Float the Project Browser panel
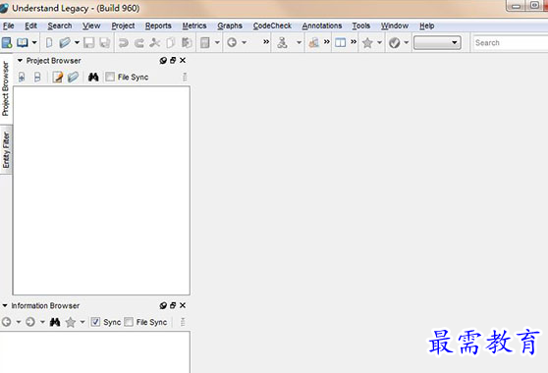The width and height of the screenshot is (548, 373). pos(173,61)
